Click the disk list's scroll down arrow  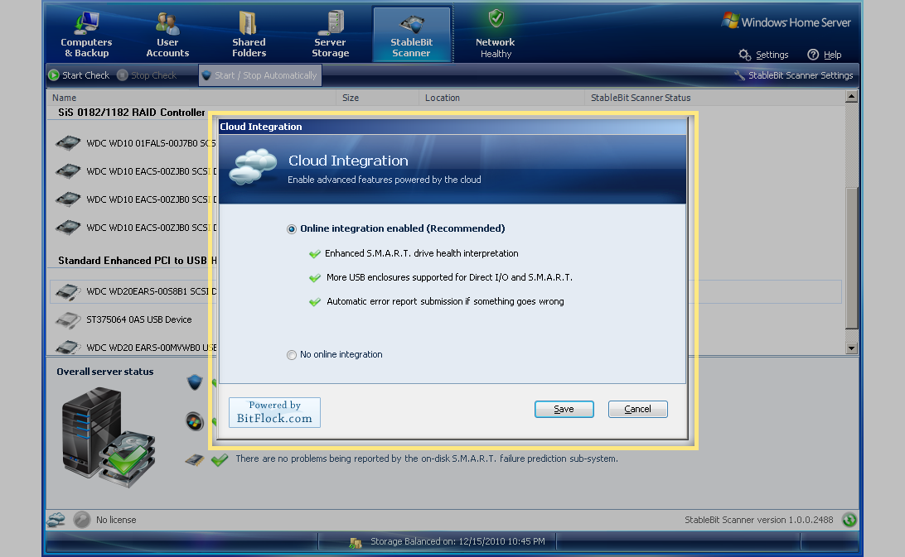pyautogui.click(x=851, y=348)
